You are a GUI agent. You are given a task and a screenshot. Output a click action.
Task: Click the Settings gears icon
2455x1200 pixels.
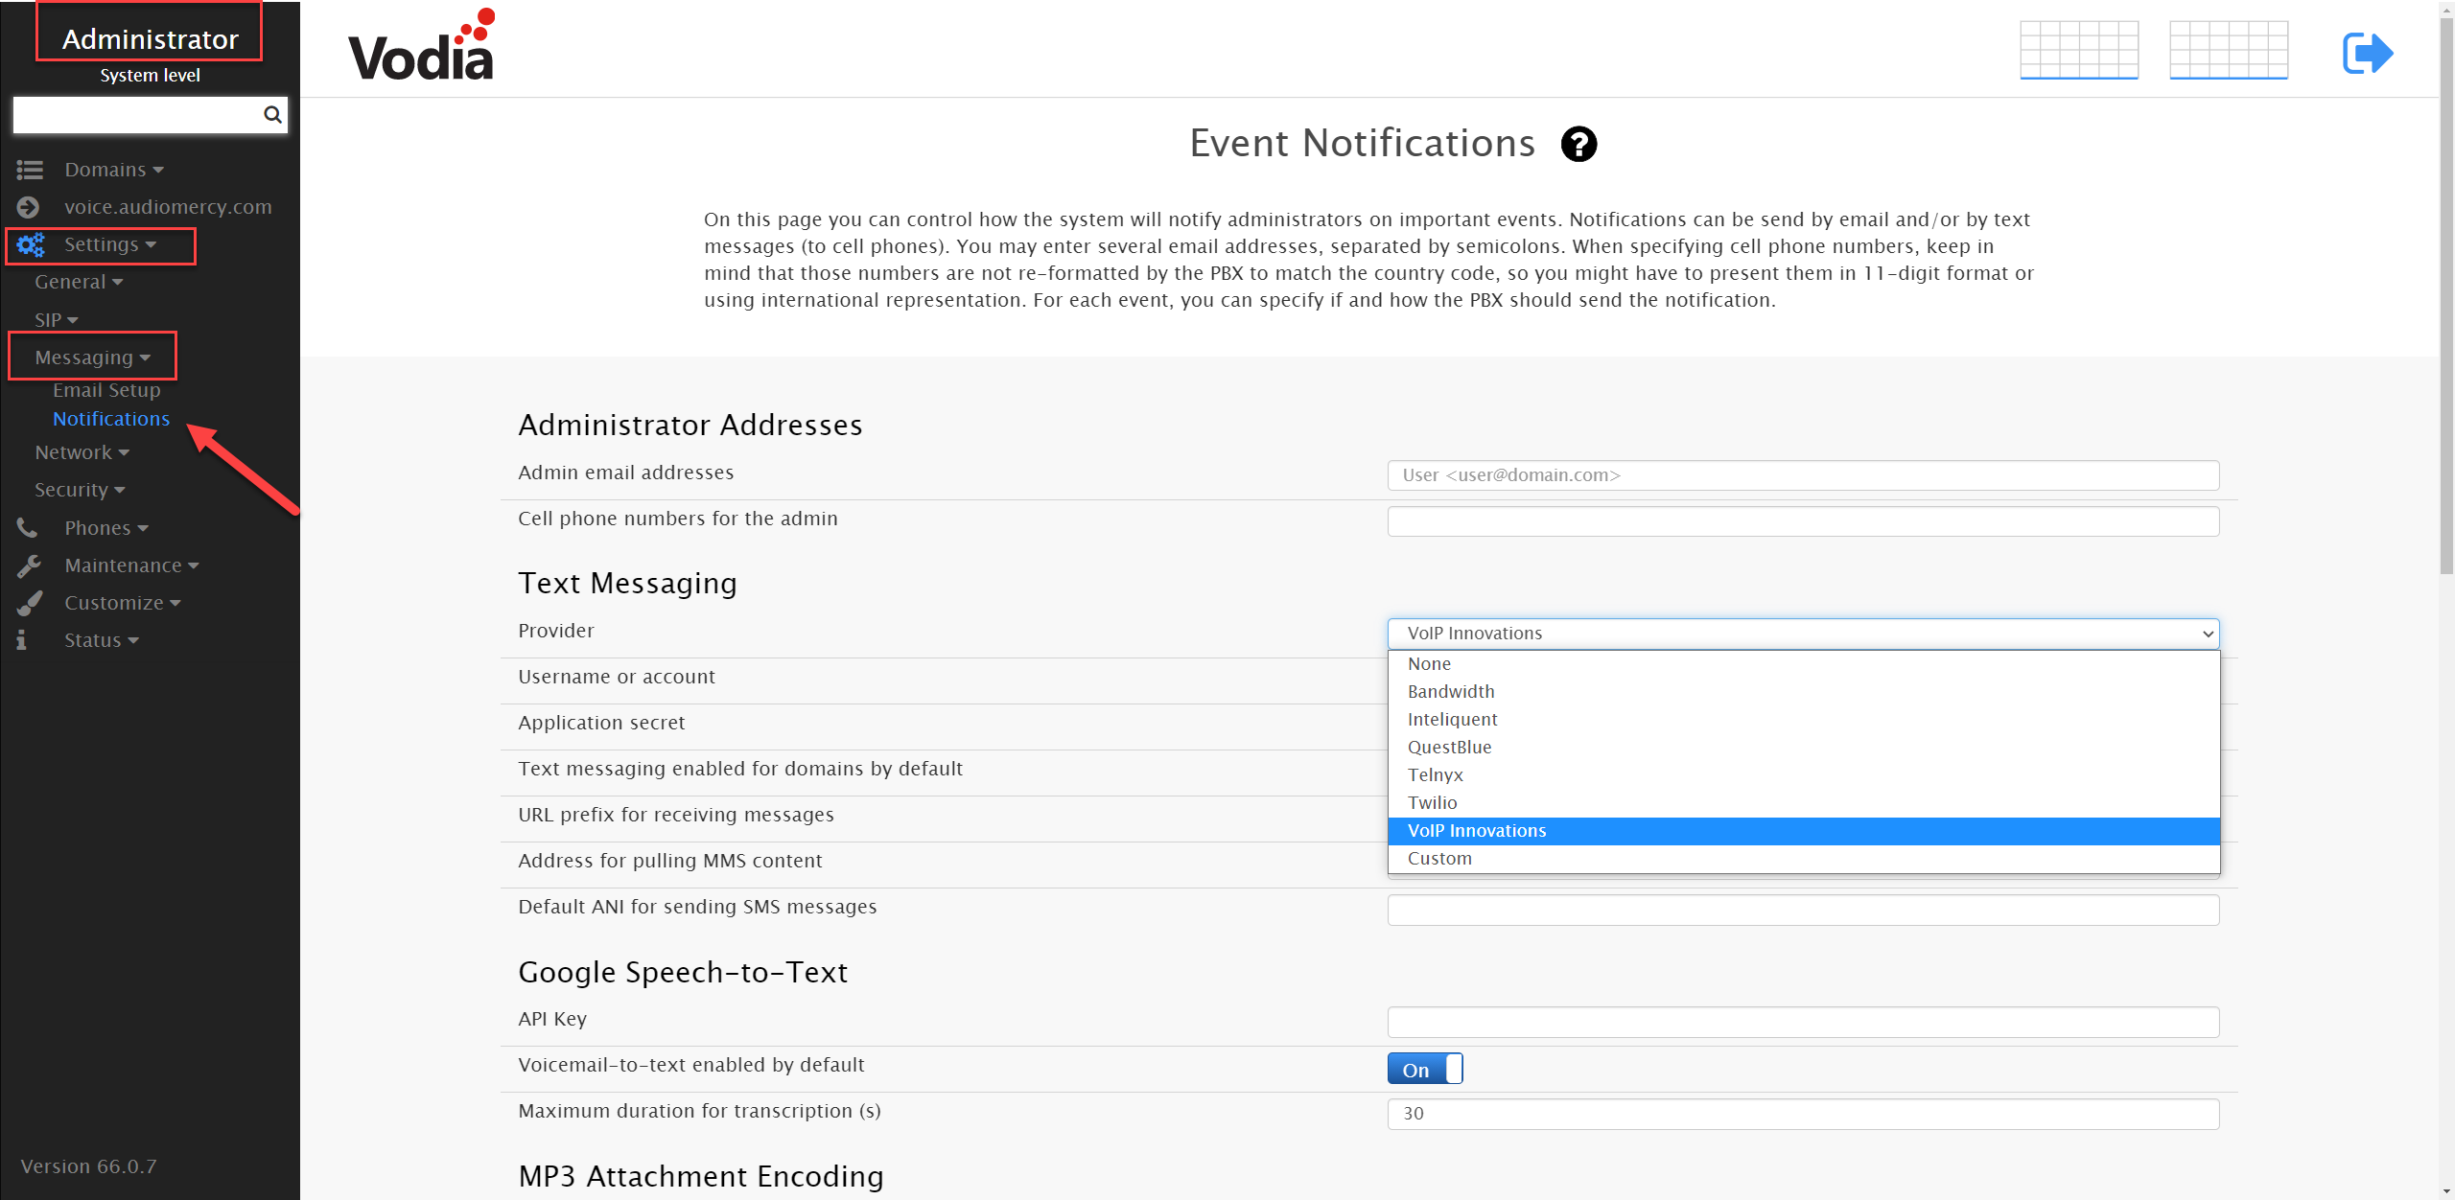click(x=31, y=245)
